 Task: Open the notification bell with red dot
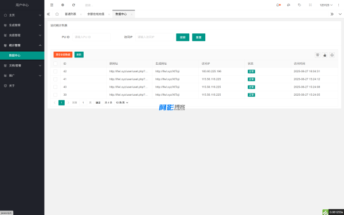click(x=278, y=5)
